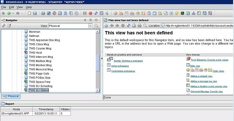Screen dimensions: 234x121
Task: Open the File menu
Action: coord(3,7)
